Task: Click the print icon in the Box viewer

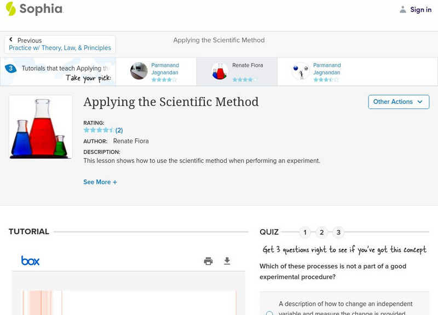Action: click(208, 261)
